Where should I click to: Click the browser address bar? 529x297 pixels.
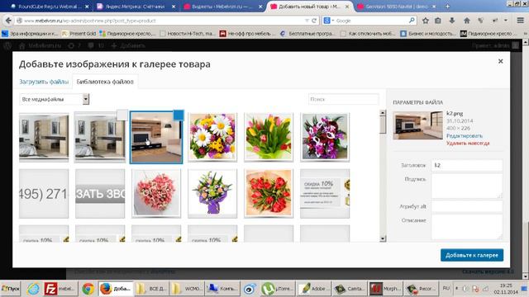[162, 21]
